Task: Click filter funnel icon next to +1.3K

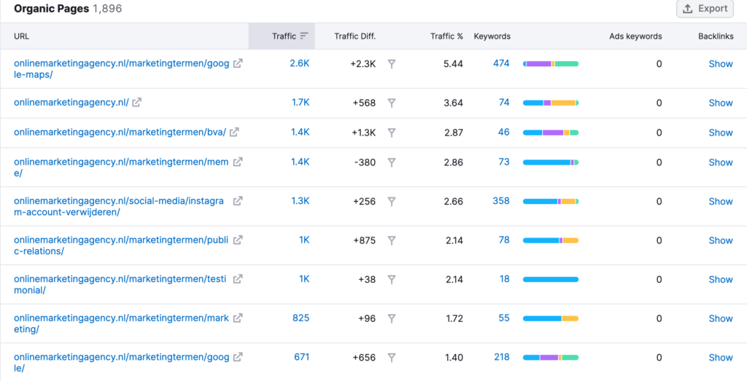Action: [x=392, y=133]
